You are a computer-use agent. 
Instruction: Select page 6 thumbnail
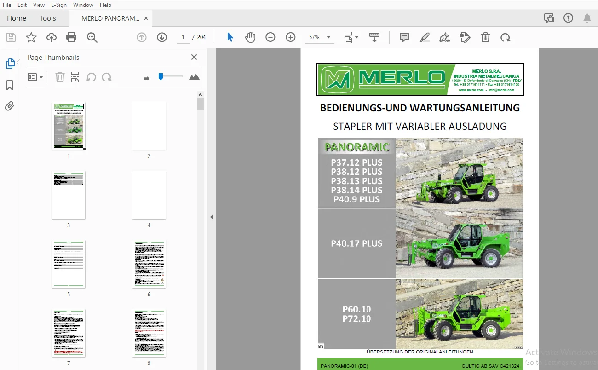click(x=149, y=264)
